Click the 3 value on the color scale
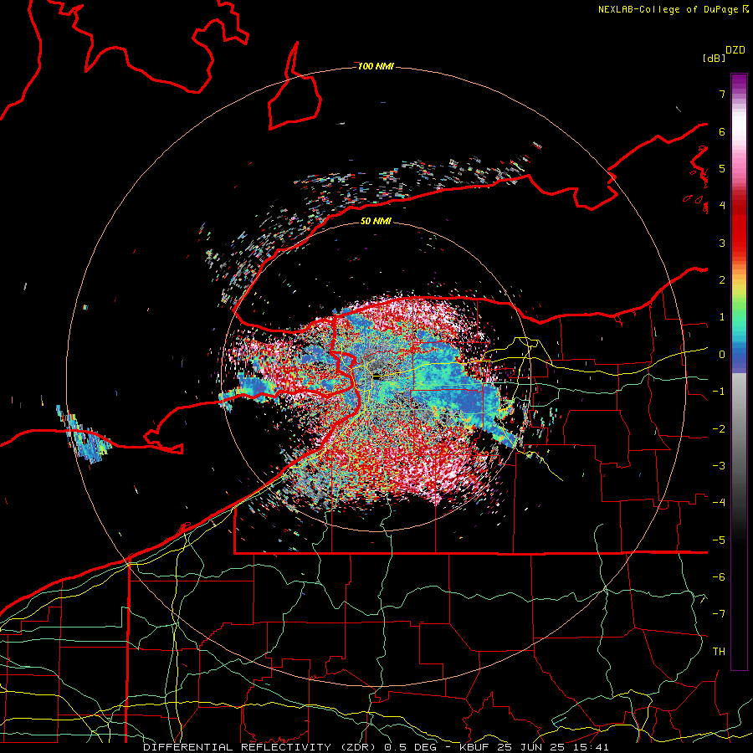The height and width of the screenshot is (753, 753). click(x=722, y=243)
